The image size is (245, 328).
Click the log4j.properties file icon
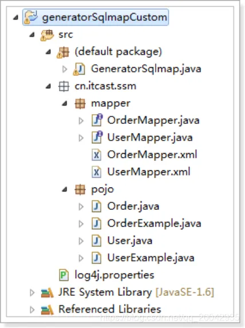[64, 275]
